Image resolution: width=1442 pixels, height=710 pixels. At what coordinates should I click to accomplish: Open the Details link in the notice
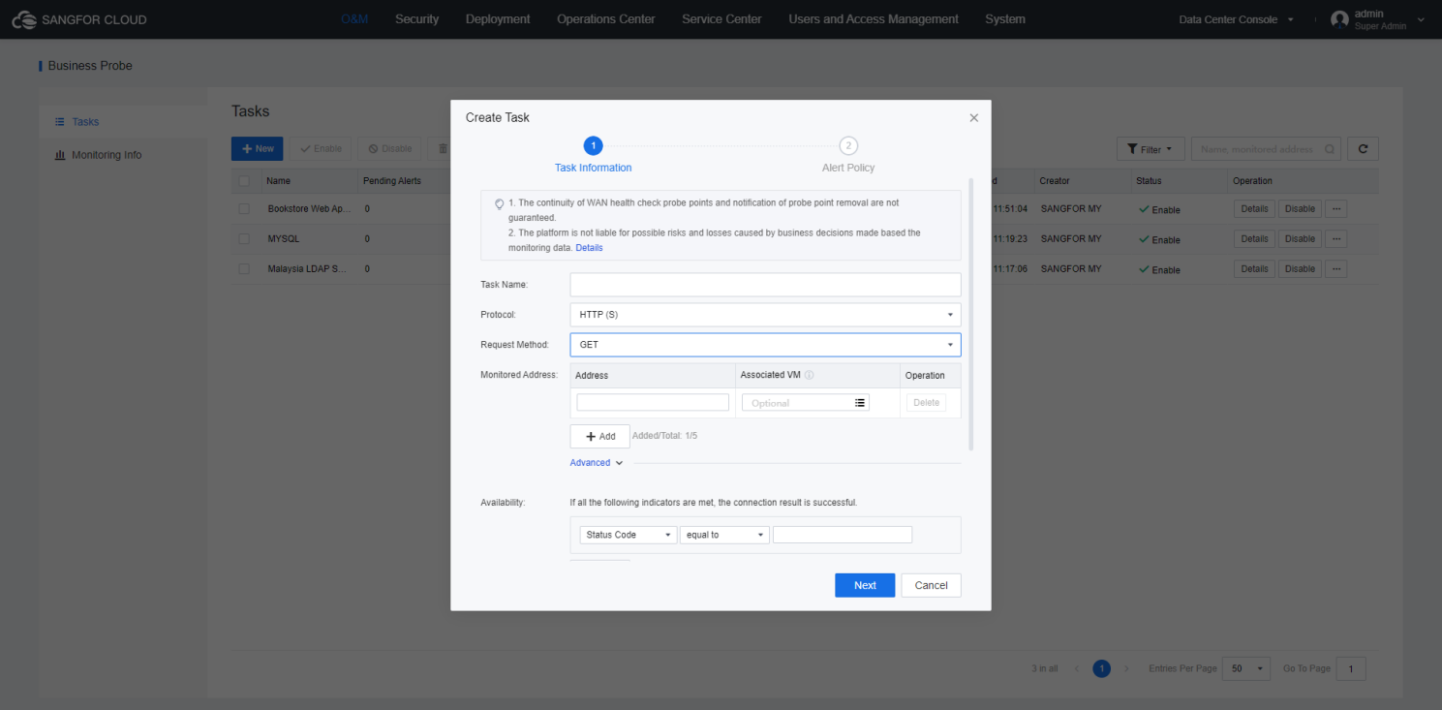(589, 248)
